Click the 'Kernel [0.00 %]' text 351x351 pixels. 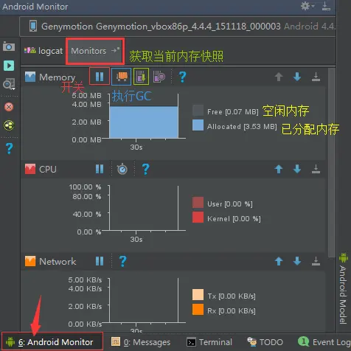pyautogui.click(x=234, y=219)
